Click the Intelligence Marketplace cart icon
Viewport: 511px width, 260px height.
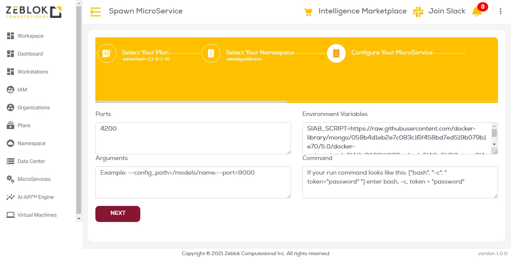coord(308,12)
